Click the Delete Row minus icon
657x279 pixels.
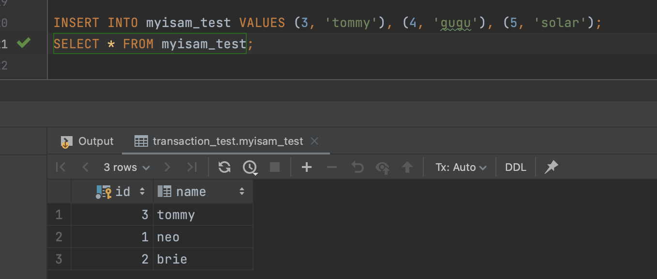click(332, 167)
